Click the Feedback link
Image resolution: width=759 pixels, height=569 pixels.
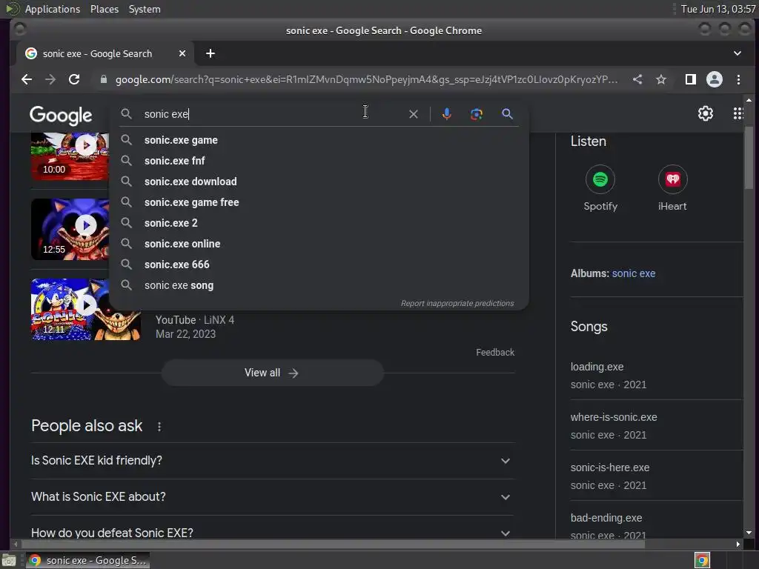point(494,352)
